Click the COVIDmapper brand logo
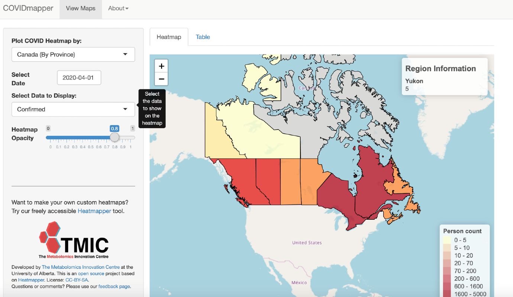This screenshot has width=513, height=297. [28, 8]
